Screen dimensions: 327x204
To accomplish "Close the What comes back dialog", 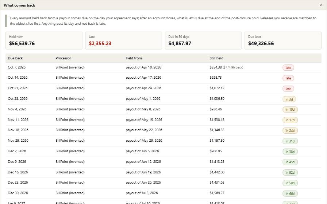I will (x=320, y=5).
